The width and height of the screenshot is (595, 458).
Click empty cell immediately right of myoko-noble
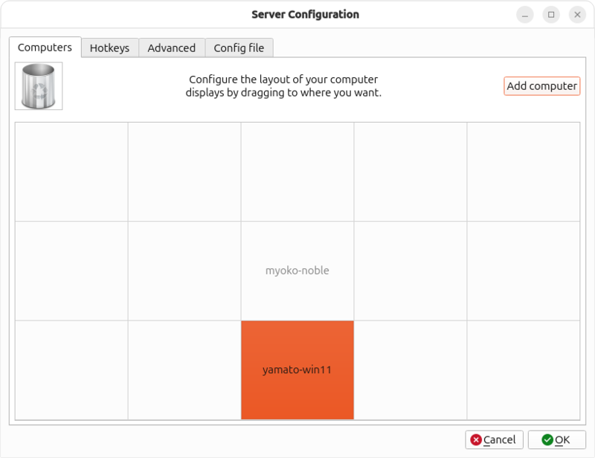tap(411, 271)
